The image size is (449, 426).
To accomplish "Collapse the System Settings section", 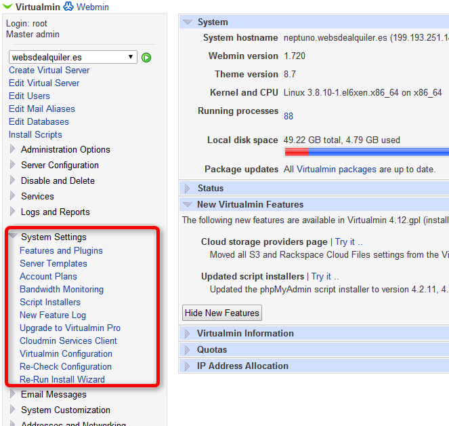I will pyautogui.click(x=54, y=237).
